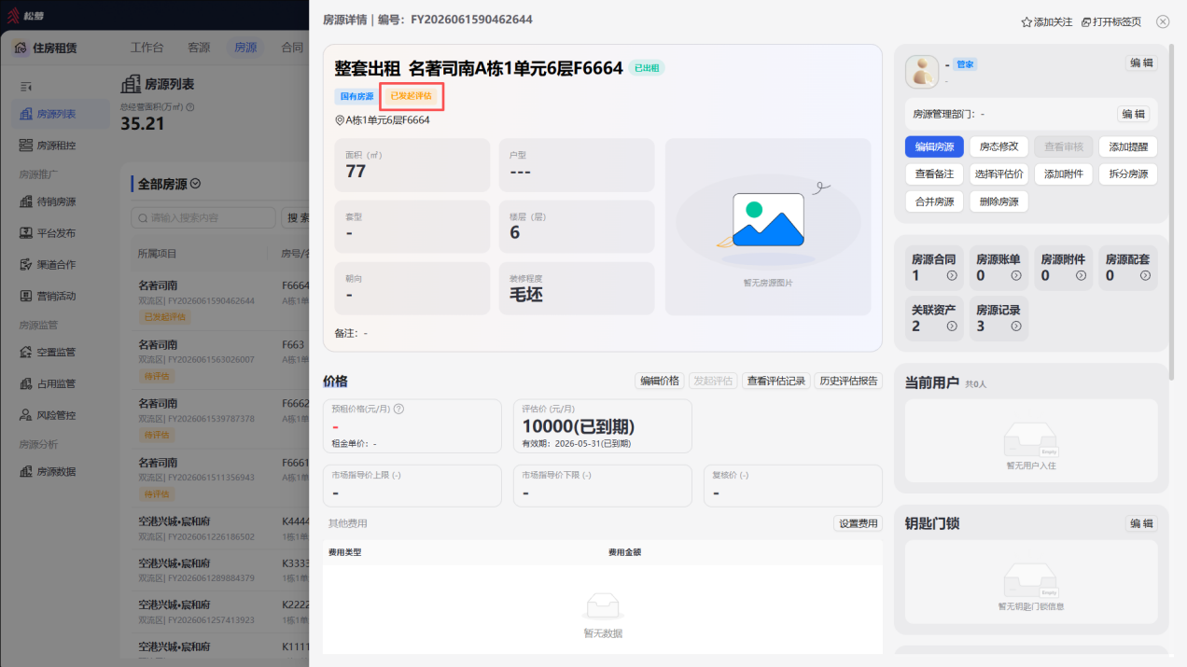Click the 删除房源 button
Image resolution: width=1187 pixels, height=667 pixels.
click(998, 201)
